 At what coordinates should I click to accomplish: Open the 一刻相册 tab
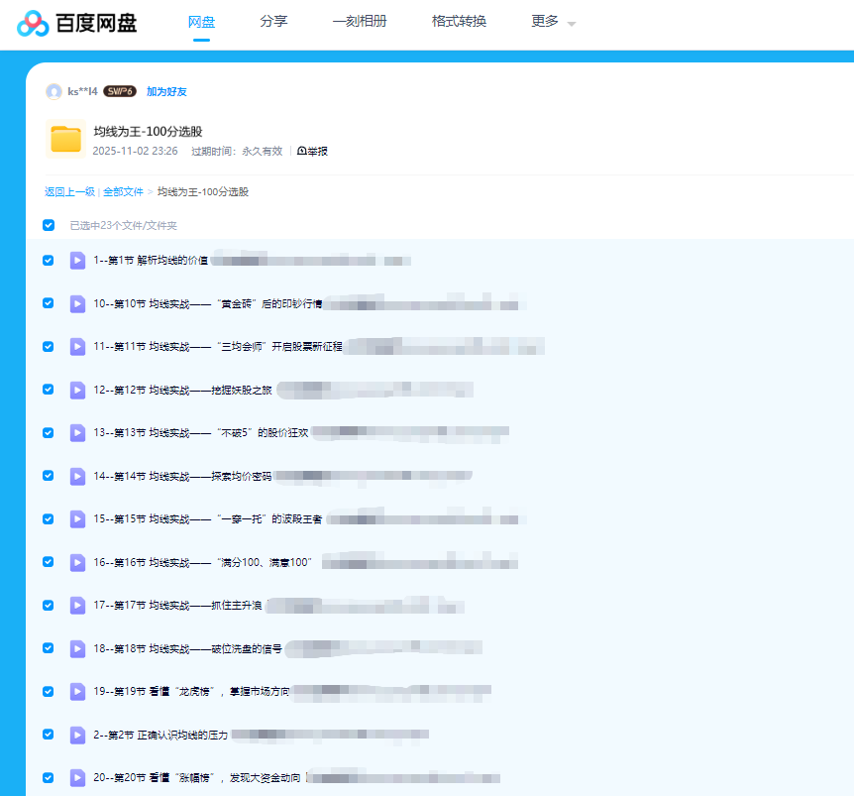pyautogui.click(x=359, y=19)
